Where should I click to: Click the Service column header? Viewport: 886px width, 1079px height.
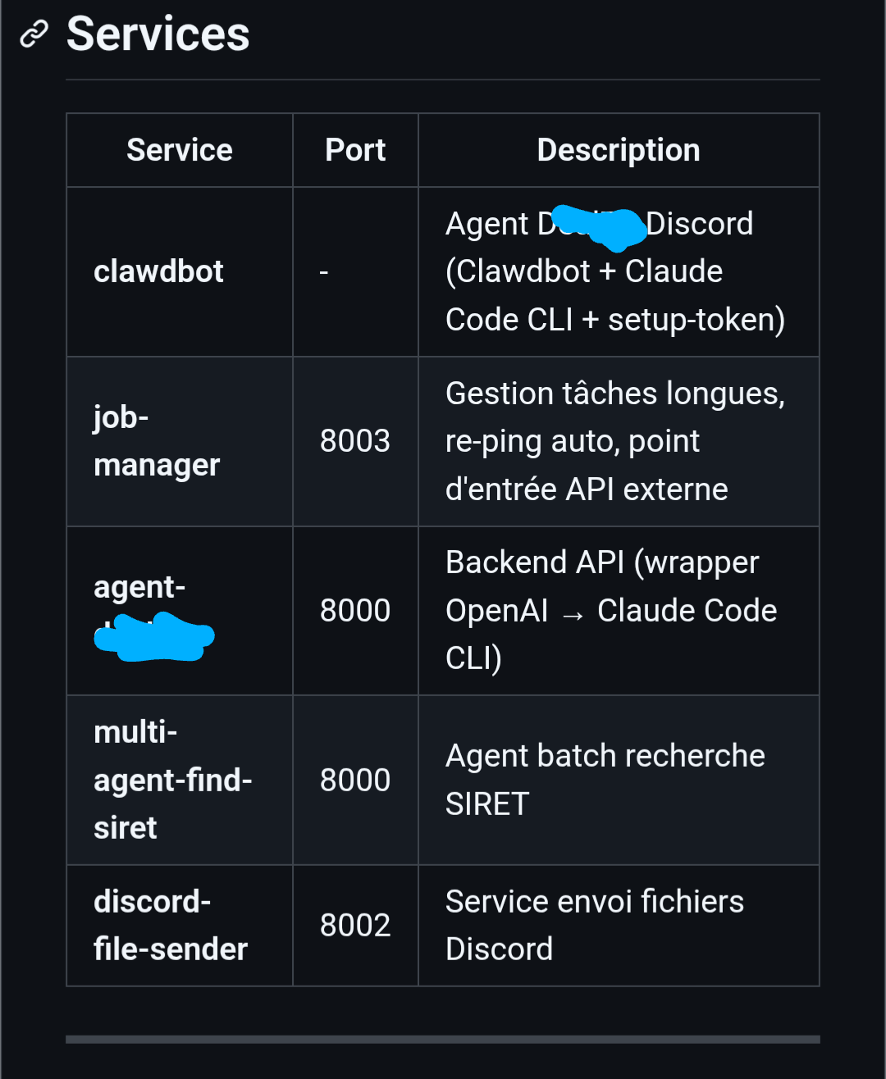coord(179,150)
